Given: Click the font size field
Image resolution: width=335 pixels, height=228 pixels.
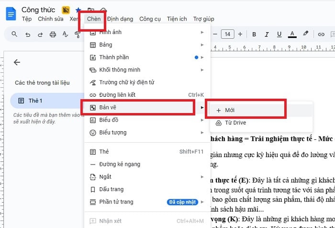Looking at the screenshot, I should coord(228,34).
